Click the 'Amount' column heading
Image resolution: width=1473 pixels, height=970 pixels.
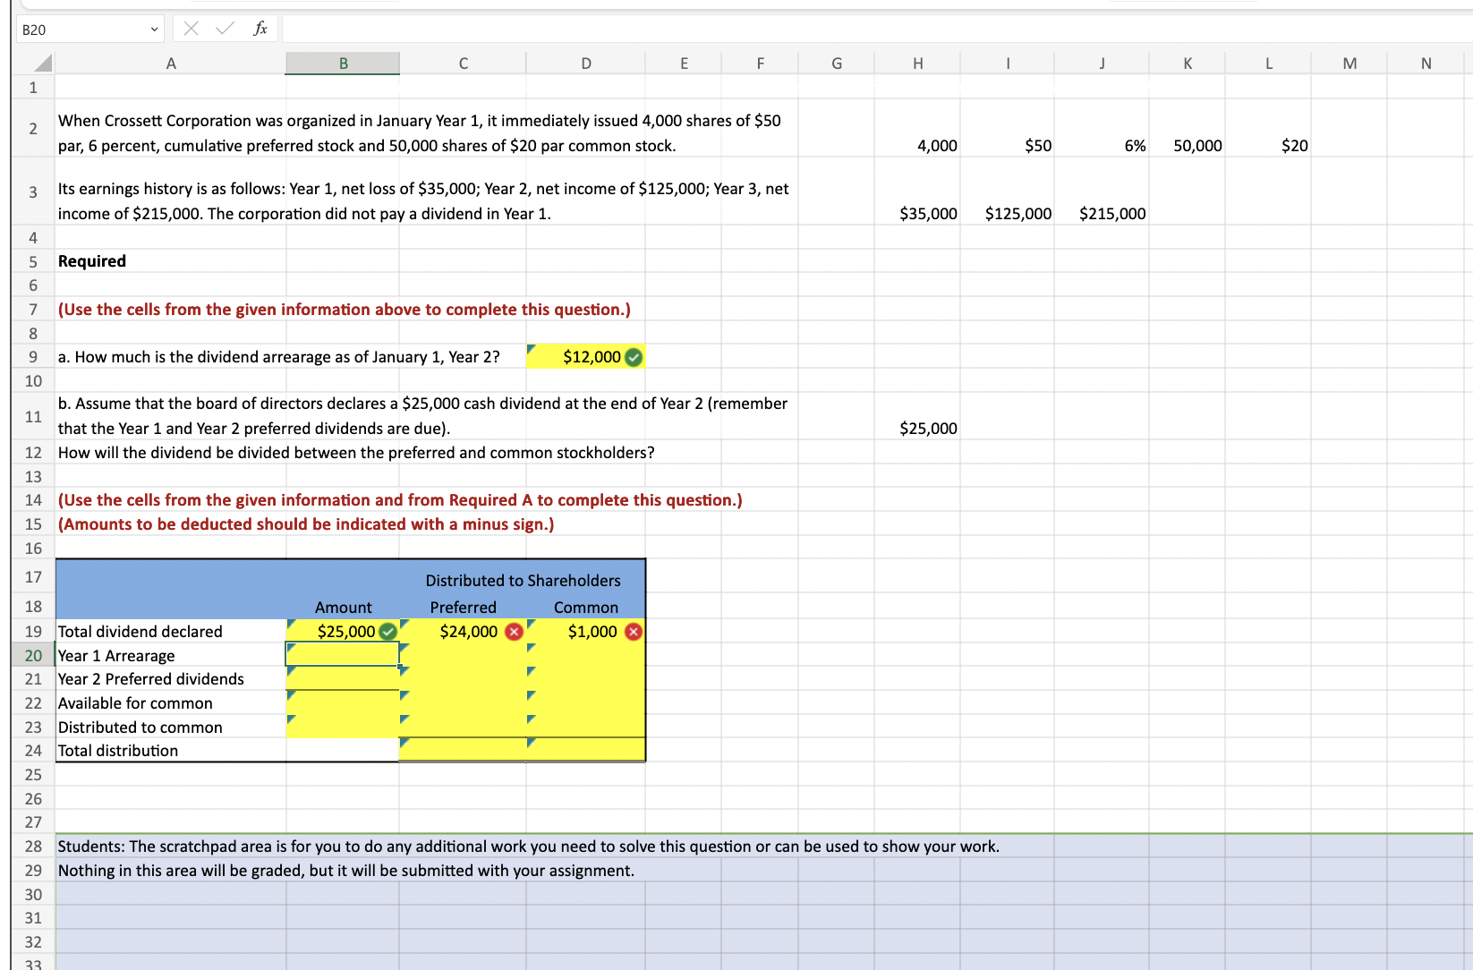[x=343, y=608]
